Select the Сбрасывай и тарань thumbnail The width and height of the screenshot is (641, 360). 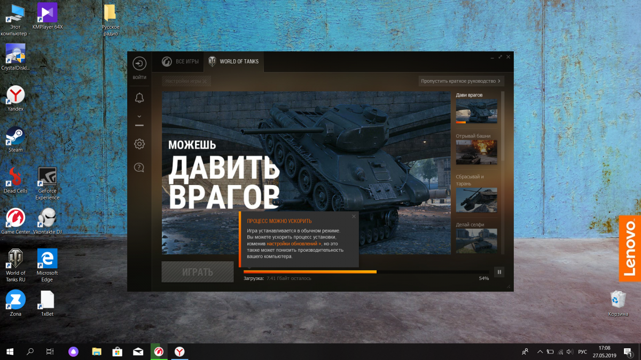pos(476,200)
